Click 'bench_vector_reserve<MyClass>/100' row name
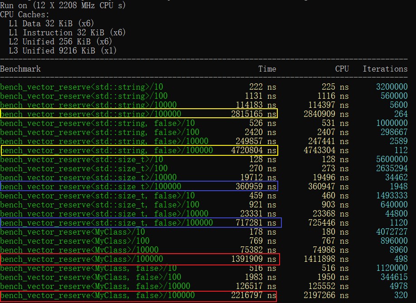Viewport: 416px width, 303px height. coord(75,241)
